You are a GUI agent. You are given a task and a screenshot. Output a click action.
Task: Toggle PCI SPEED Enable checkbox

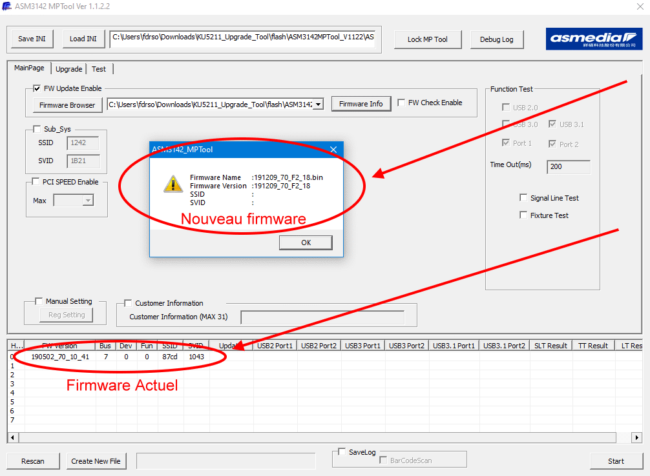point(36,182)
